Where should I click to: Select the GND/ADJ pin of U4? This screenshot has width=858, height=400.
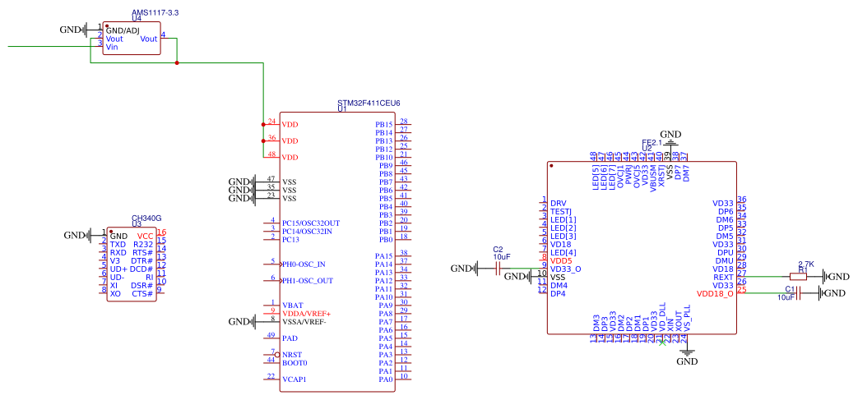(x=123, y=30)
